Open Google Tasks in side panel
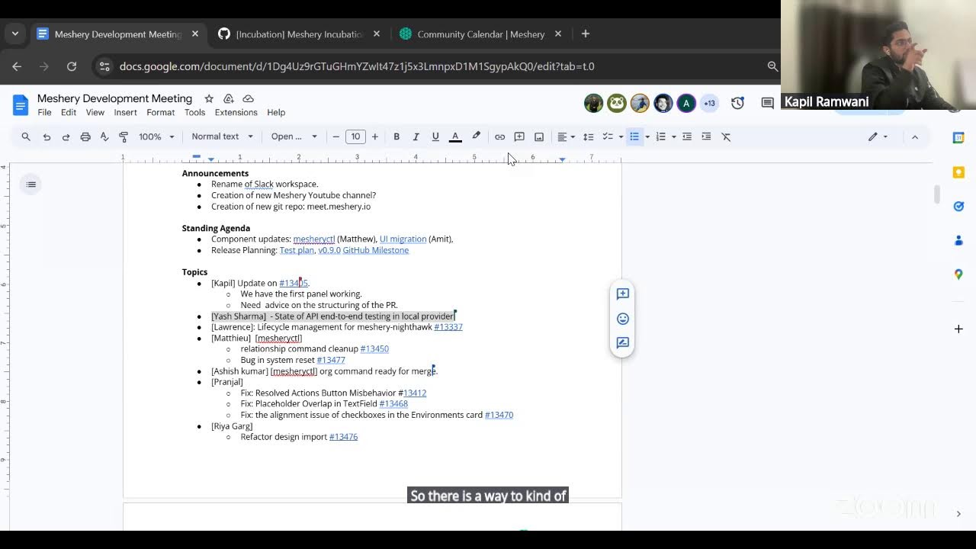The width and height of the screenshot is (976, 549). click(958, 206)
